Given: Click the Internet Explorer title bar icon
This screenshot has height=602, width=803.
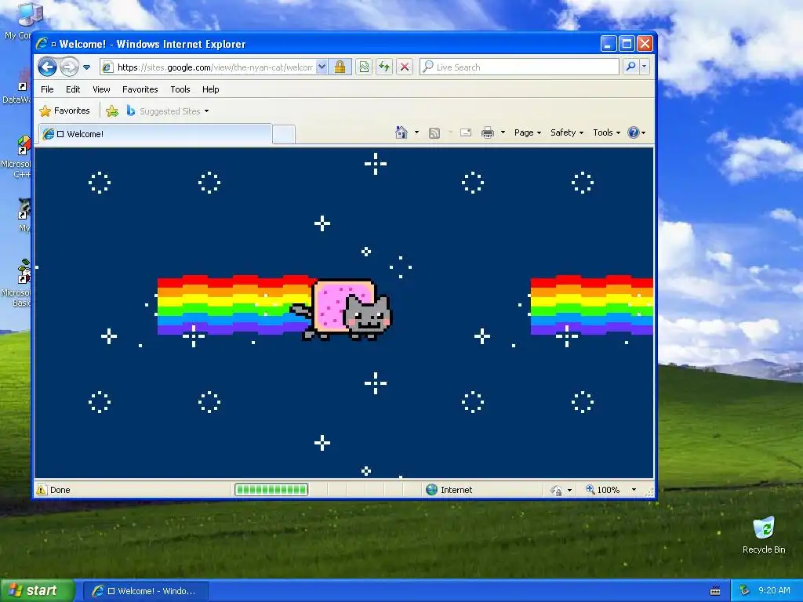Looking at the screenshot, I should click(42, 44).
